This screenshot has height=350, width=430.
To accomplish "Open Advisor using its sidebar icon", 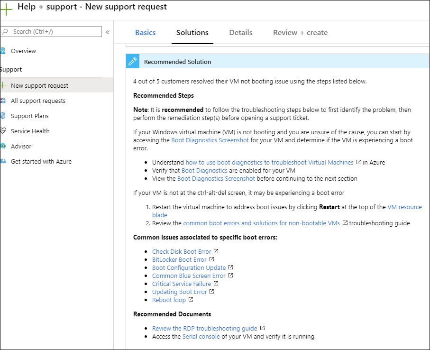I will point(5,146).
